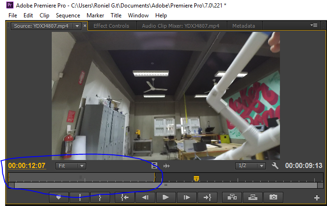Open the Help menu
The width and height of the screenshot is (327, 206).
click(x=161, y=15)
